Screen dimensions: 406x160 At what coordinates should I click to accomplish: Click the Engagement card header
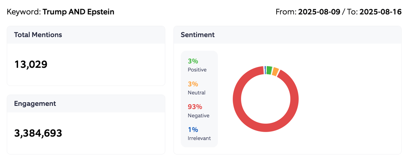point(35,103)
